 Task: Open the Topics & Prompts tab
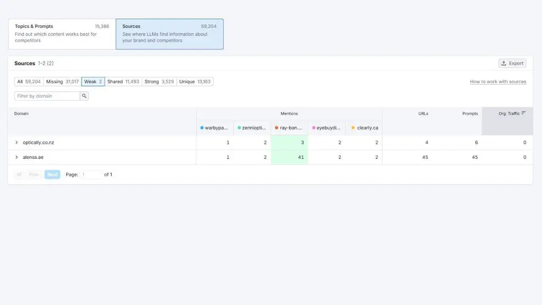62,34
